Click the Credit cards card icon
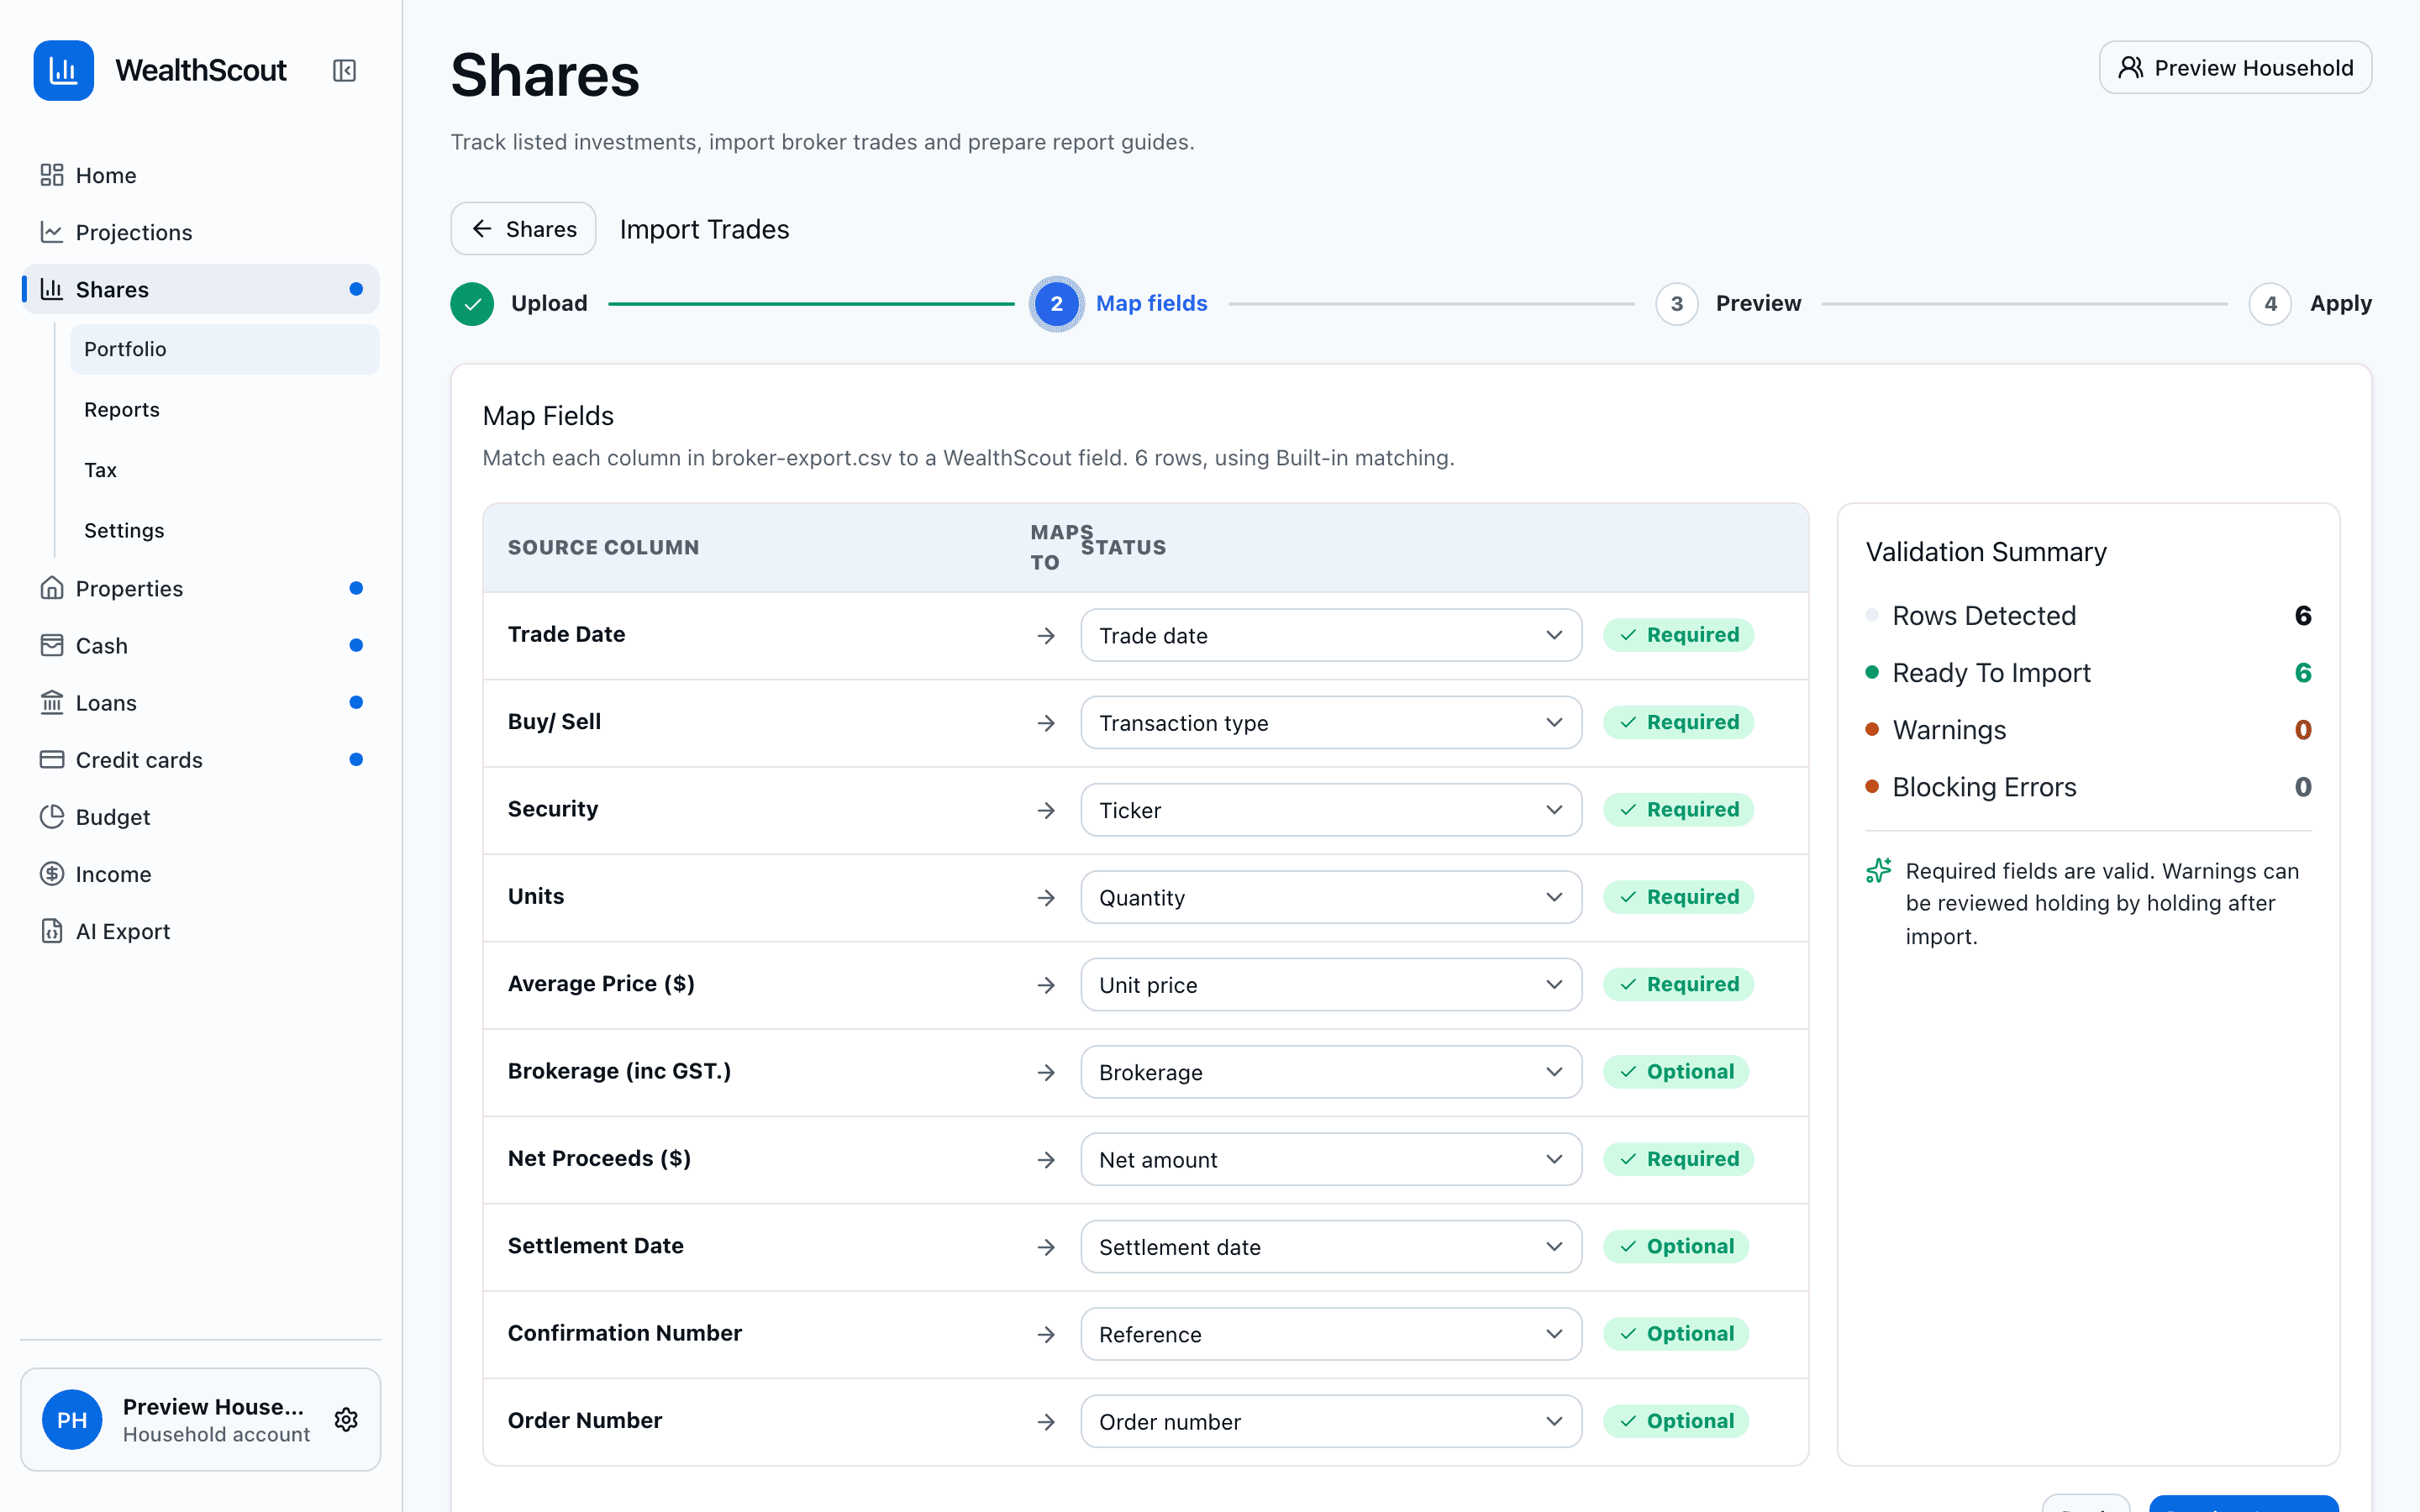 (x=52, y=759)
